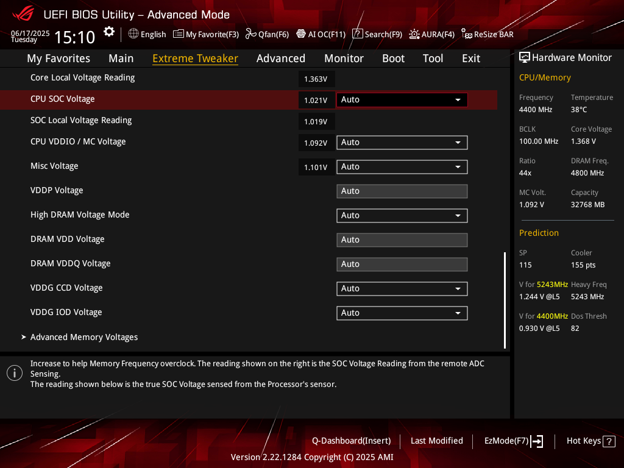Click the VDDG IOD Voltage label
The image size is (624, 468).
(x=66, y=313)
